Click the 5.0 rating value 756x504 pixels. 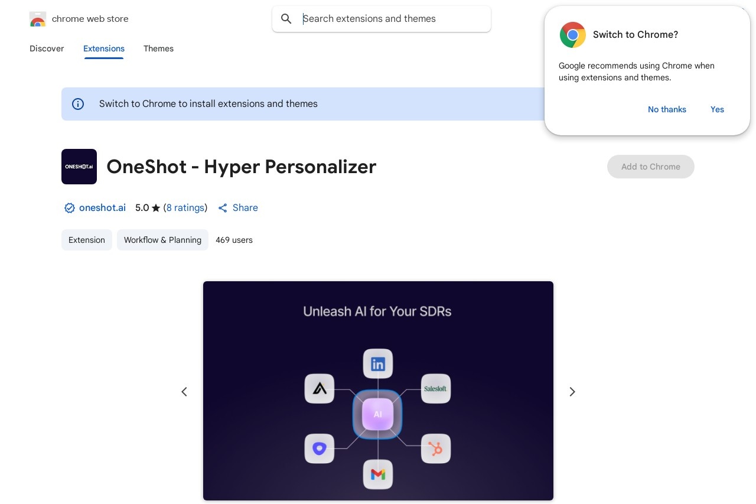142,208
